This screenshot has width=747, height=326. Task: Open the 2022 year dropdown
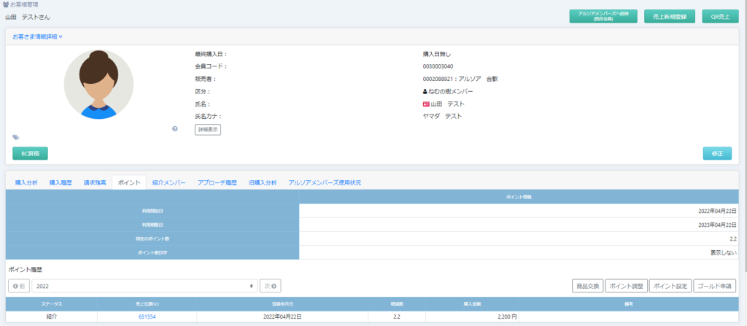pos(144,286)
